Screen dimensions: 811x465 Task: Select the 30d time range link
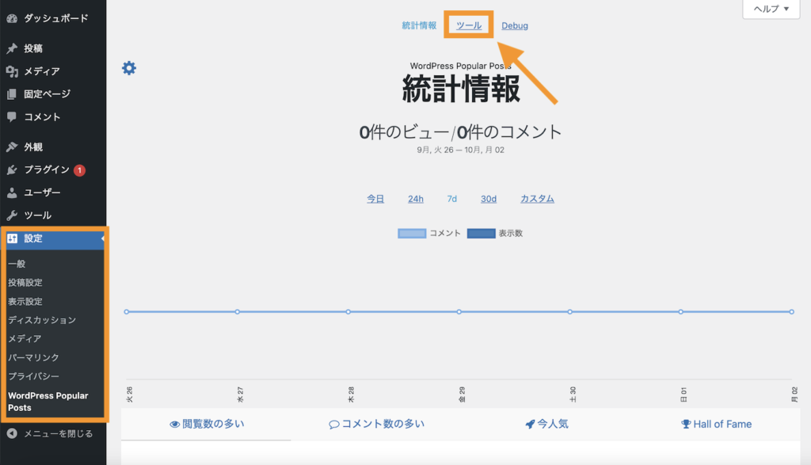tap(488, 199)
